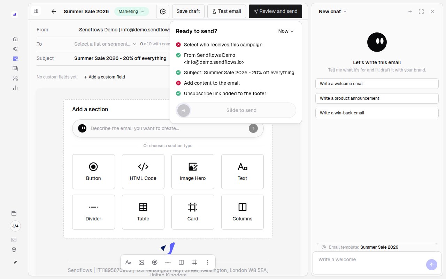This screenshot has width=446, height=279.
Task: Insert divider from floating bottom toolbar
Action: 168,262
